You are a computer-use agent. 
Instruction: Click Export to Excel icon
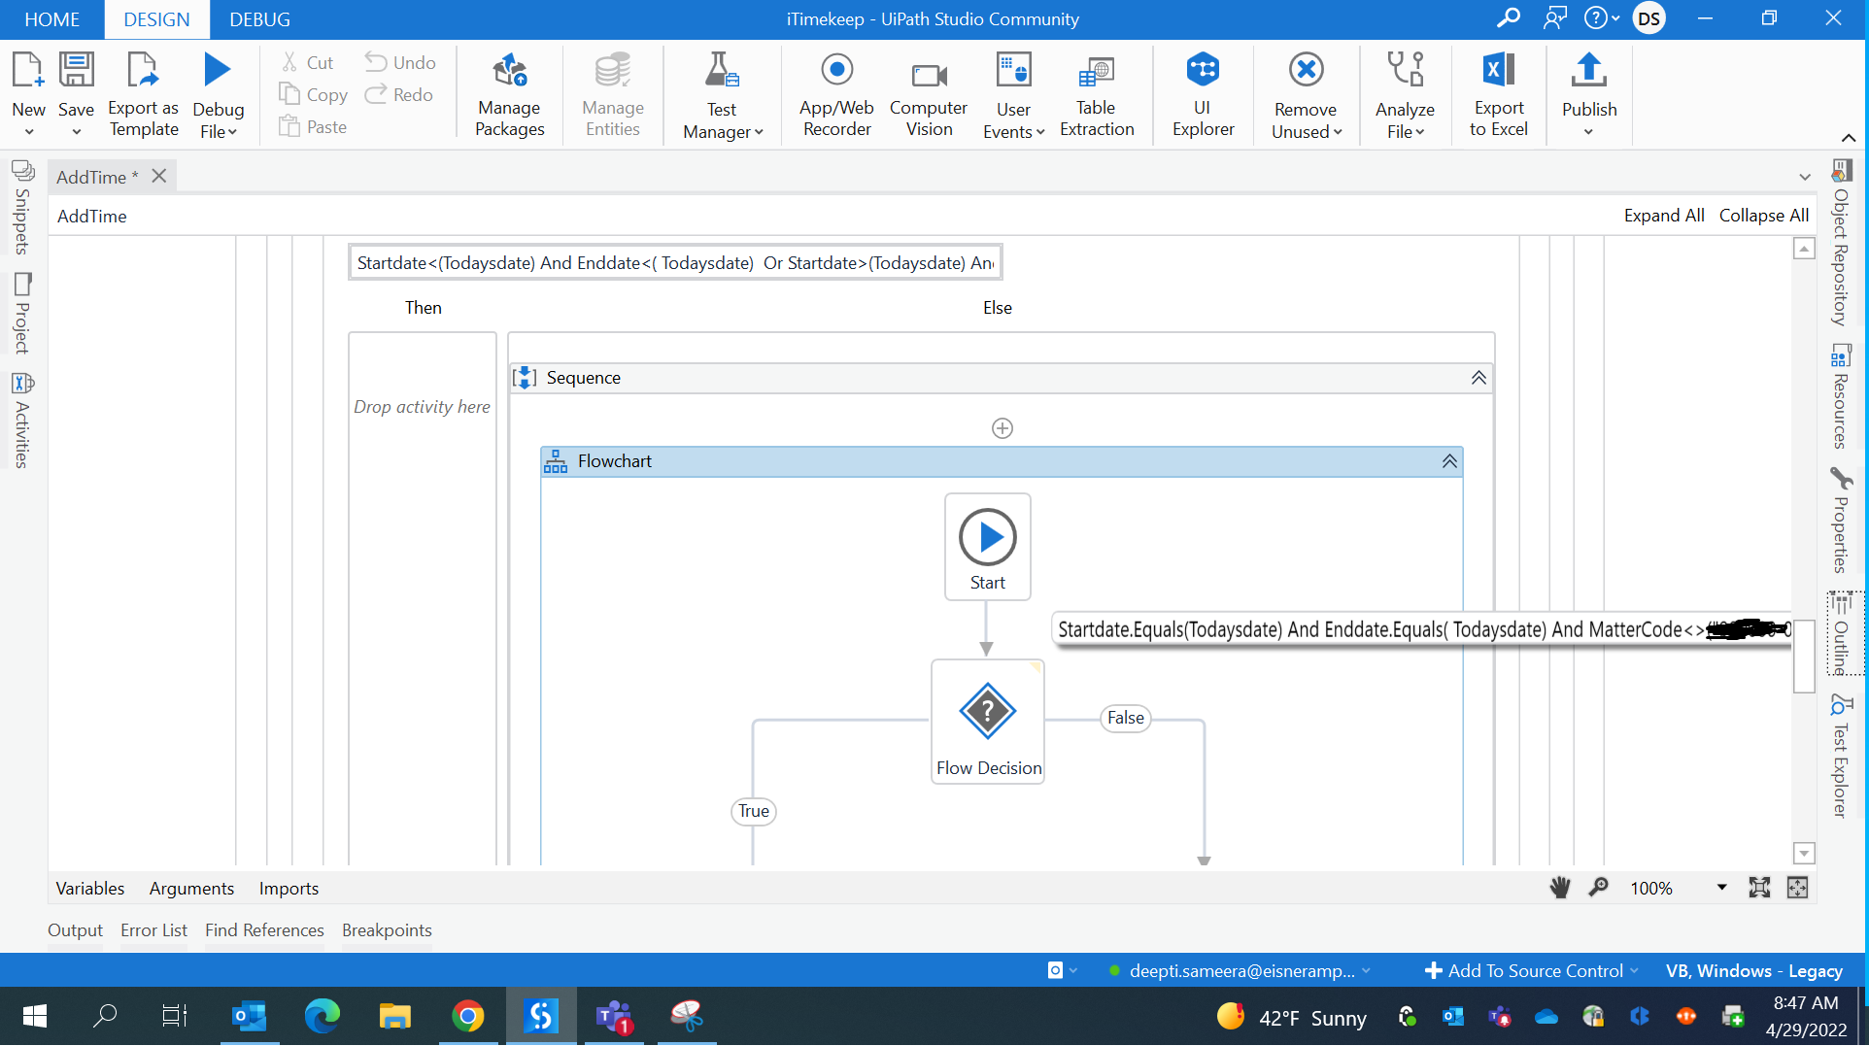[x=1497, y=94]
